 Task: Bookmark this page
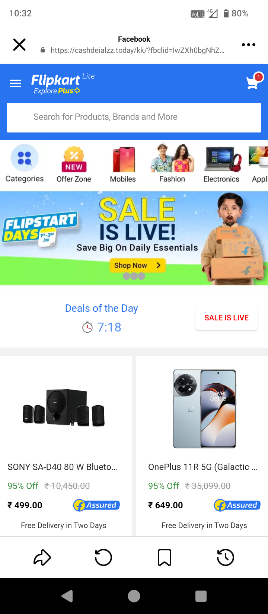tap(165, 557)
